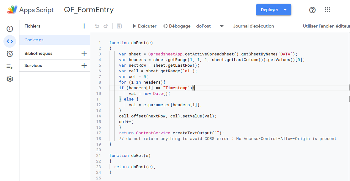Add a service with Services plus

point(84,65)
